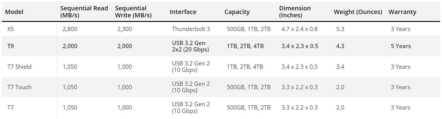This screenshot has width=442, height=119.
Task: Select USB 3.2 Gen 2x2 (20 Gbps) cell
Action: coord(190,46)
